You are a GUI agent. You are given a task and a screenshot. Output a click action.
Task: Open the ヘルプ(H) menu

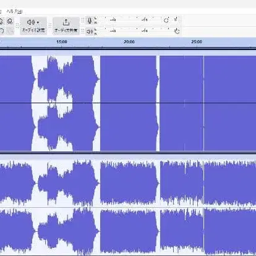(x=14, y=11)
